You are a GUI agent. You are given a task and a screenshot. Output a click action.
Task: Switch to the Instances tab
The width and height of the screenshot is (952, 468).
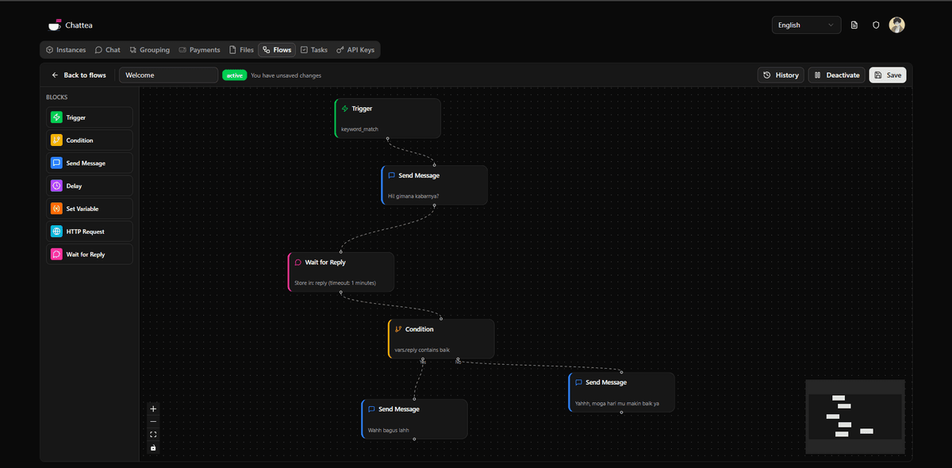click(x=65, y=49)
